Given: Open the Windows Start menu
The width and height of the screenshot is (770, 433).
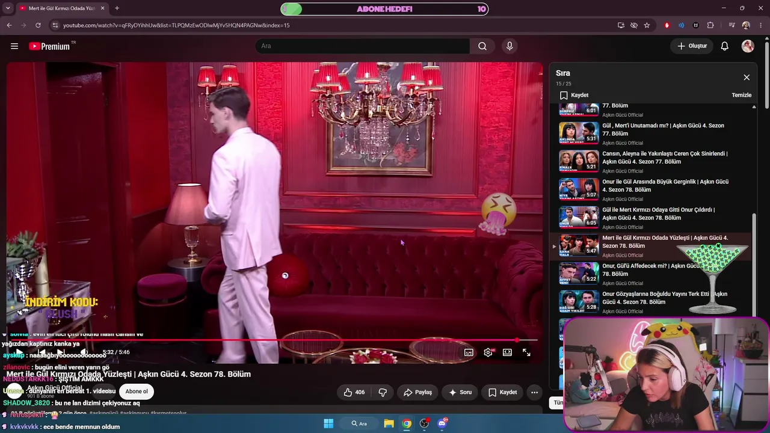Looking at the screenshot, I should pyautogui.click(x=328, y=423).
